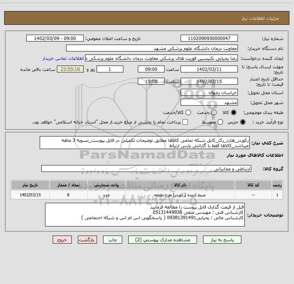Click the ردیف column header
The image size is (294, 284).
point(277,185)
